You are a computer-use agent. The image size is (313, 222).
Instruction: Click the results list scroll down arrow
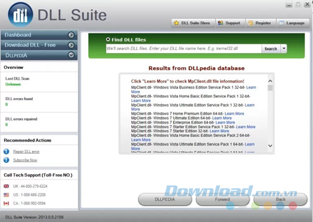pos(270,146)
